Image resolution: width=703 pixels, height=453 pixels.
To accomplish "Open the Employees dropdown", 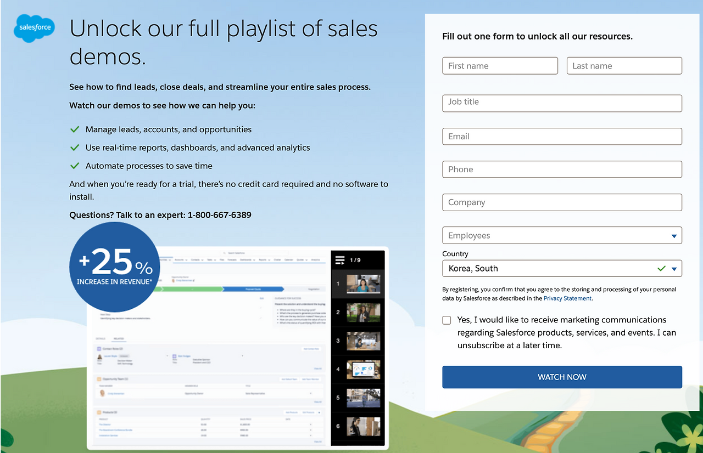I will (562, 235).
